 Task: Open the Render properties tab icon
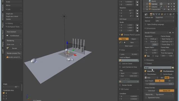[x=151, y=14]
